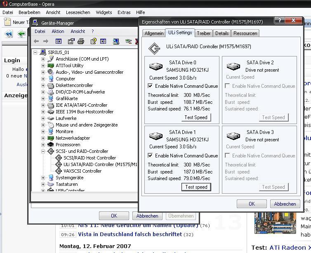
Task: Open the Properties toolbar icon in Geräte-Manager
Action: [71, 41]
